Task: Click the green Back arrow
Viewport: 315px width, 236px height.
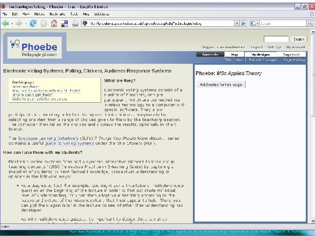Action: (x=5, y=24)
